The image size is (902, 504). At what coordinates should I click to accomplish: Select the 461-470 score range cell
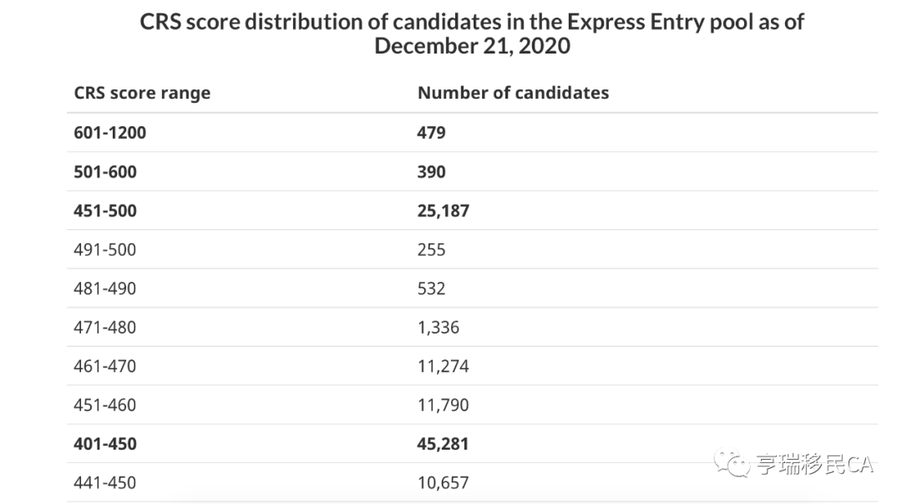pyautogui.click(x=104, y=366)
